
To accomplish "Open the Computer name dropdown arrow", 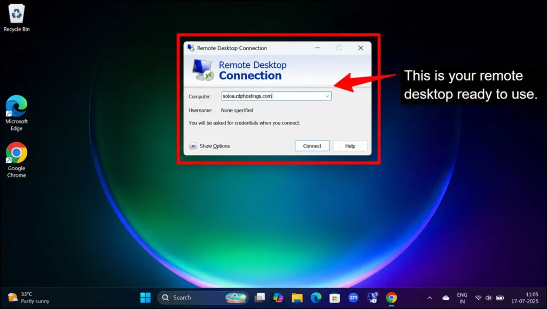I will [x=327, y=96].
